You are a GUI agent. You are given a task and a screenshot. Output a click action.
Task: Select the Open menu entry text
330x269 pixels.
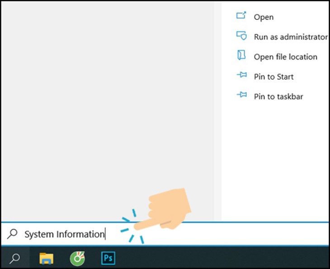pyautogui.click(x=264, y=17)
